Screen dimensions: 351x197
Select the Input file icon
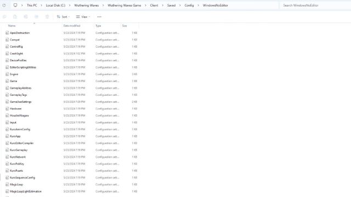point(7,123)
